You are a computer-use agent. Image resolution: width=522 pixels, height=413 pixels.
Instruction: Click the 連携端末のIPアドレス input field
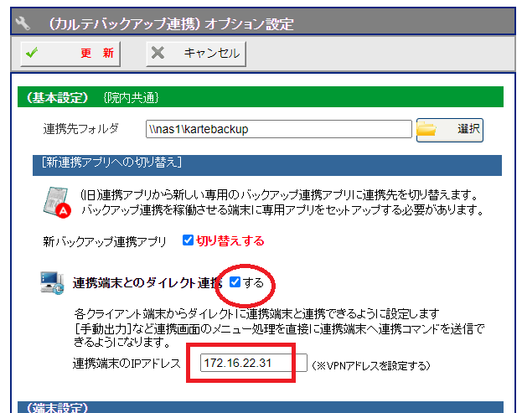253,363
